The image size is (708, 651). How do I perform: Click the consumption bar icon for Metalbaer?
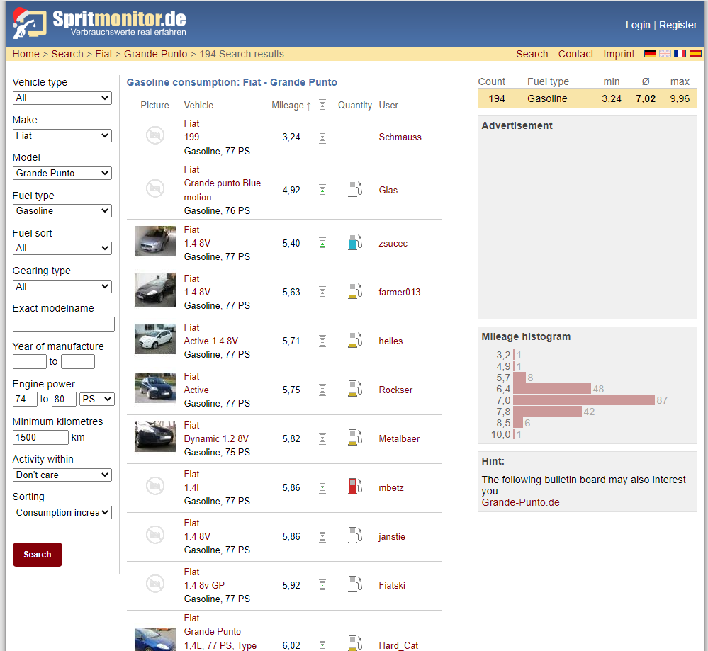pyautogui.click(x=322, y=438)
